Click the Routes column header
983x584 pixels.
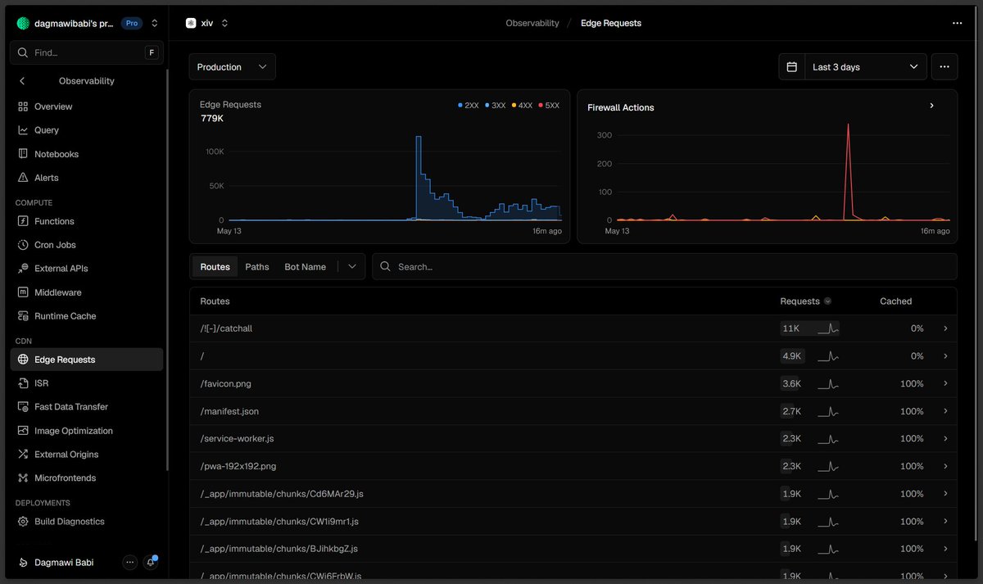pos(215,301)
